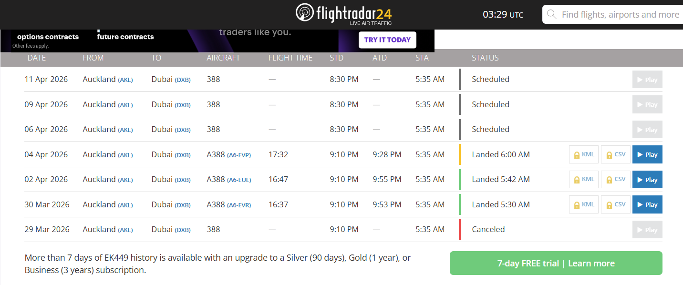
Task: Play the 02 Apr 2026 flight
Action: 647,180
